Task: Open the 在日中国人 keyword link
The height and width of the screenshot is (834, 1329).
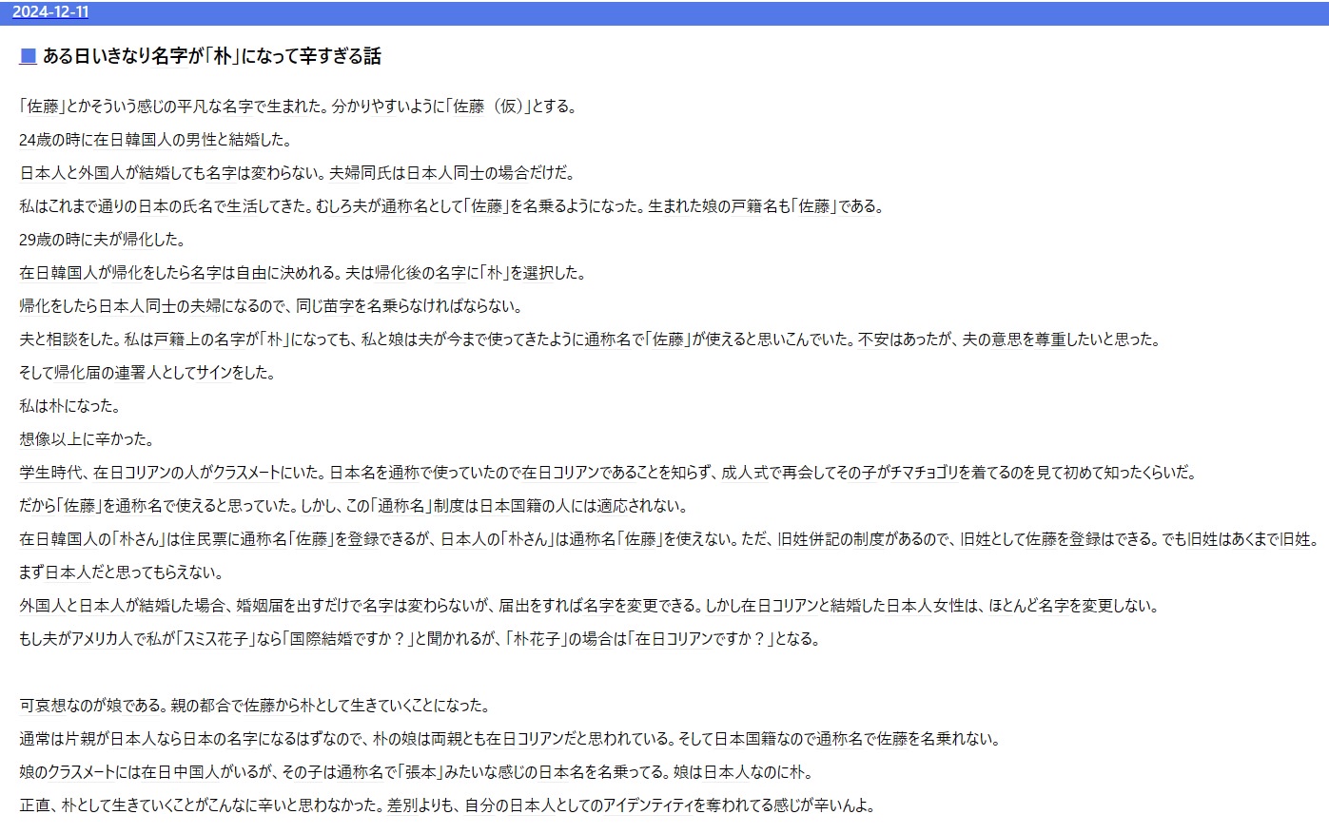Action: click(182, 772)
